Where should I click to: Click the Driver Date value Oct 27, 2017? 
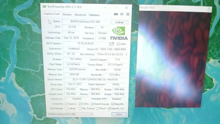(75, 84)
